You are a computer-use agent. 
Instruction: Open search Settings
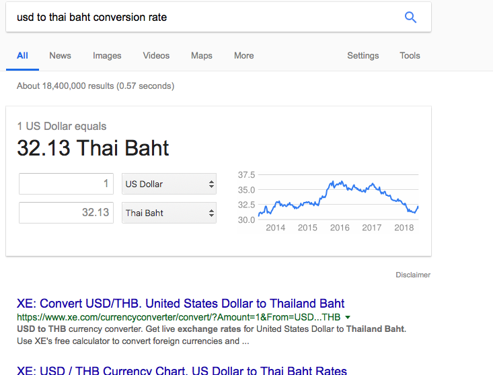(x=363, y=56)
